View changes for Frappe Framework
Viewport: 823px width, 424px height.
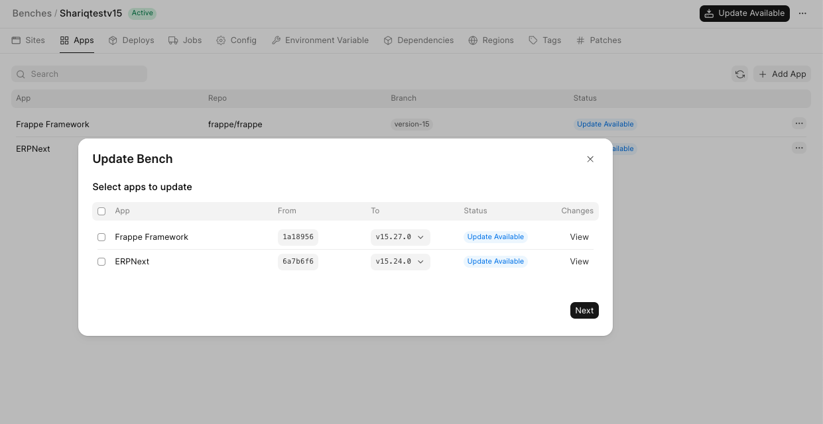[x=579, y=237]
